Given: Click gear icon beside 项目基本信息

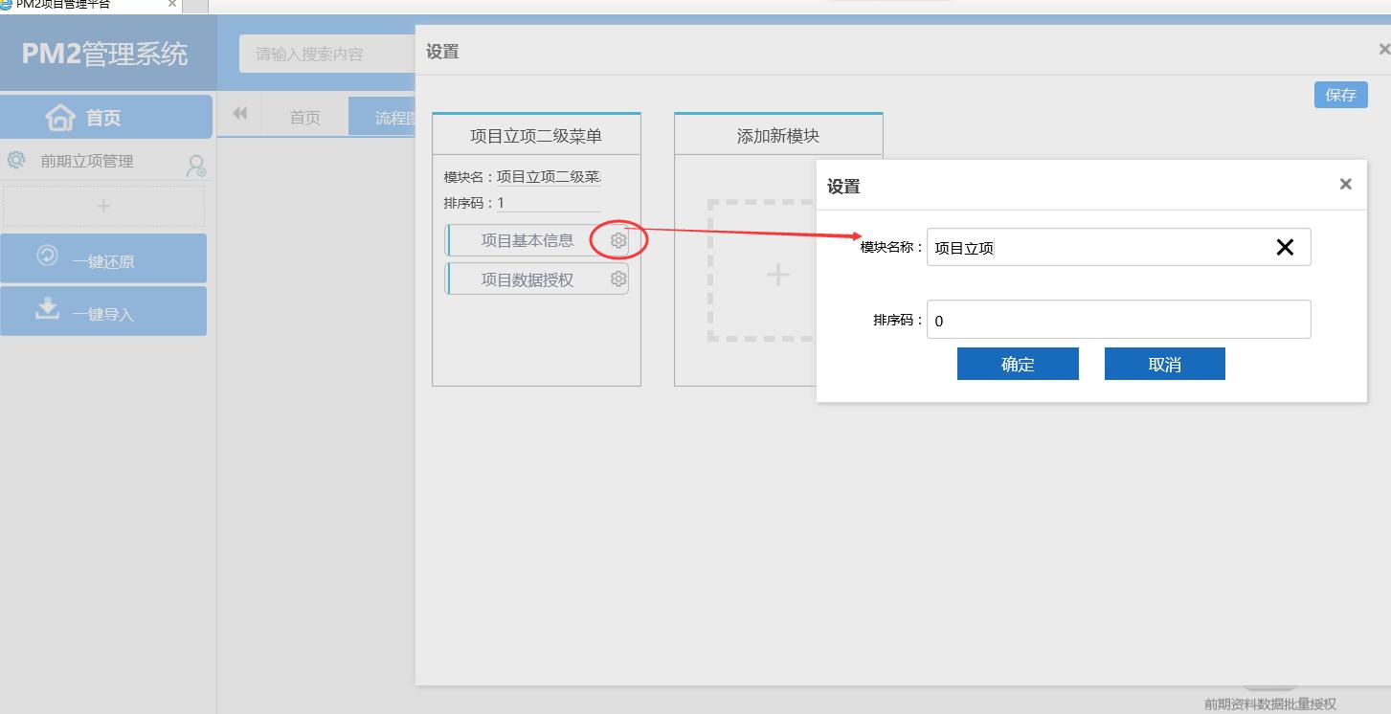Looking at the screenshot, I should pos(618,241).
